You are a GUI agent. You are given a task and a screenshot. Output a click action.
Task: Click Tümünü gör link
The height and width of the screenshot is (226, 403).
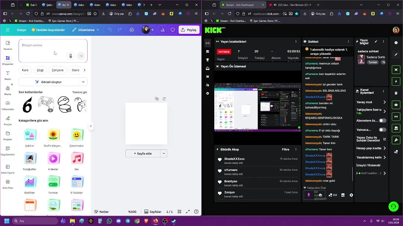[x=80, y=92]
